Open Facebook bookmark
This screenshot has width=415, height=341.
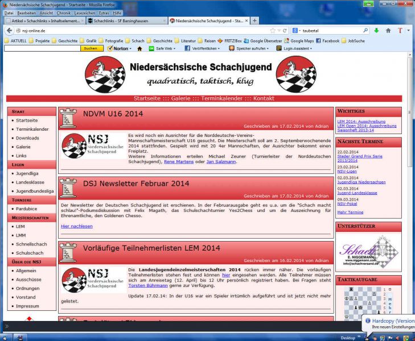(x=328, y=41)
